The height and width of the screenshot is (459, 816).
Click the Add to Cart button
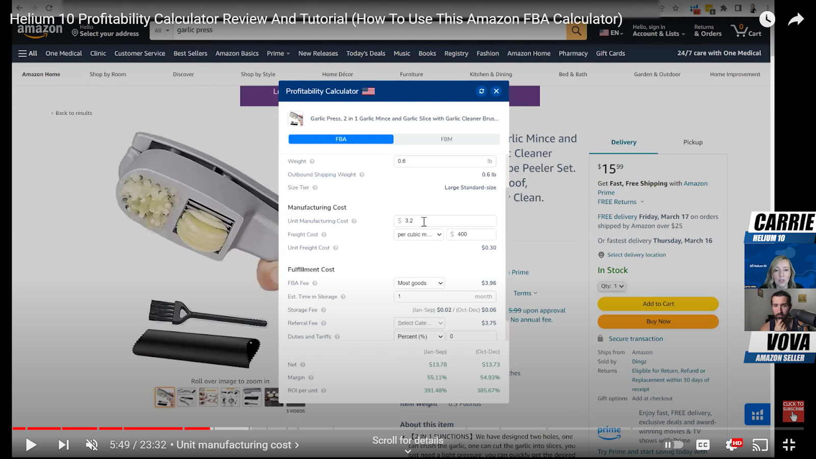coord(658,304)
